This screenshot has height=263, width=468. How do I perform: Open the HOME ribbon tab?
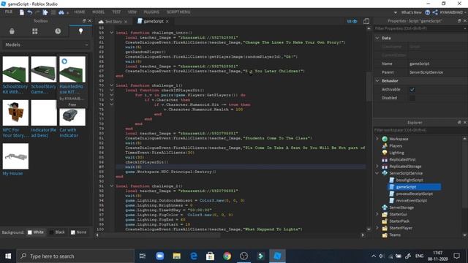80,12
